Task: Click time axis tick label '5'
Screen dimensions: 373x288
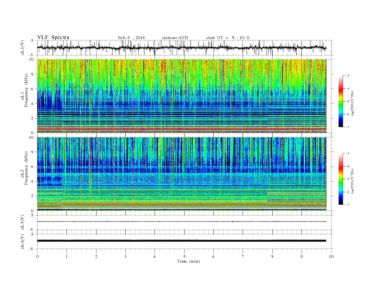Action: 184,256
